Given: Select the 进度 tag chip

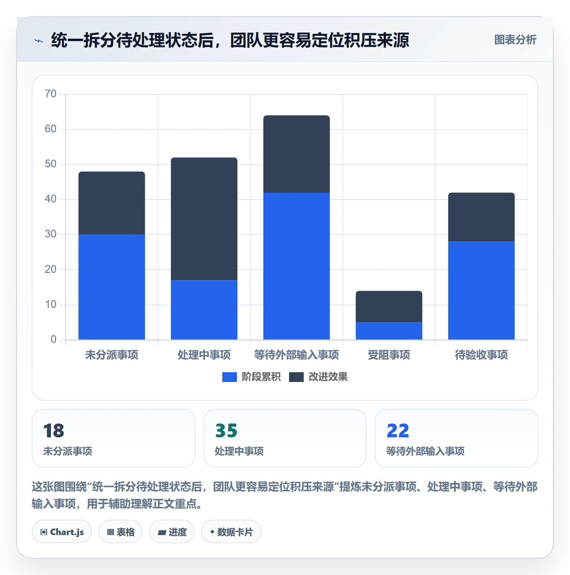Looking at the screenshot, I should click(x=172, y=532).
